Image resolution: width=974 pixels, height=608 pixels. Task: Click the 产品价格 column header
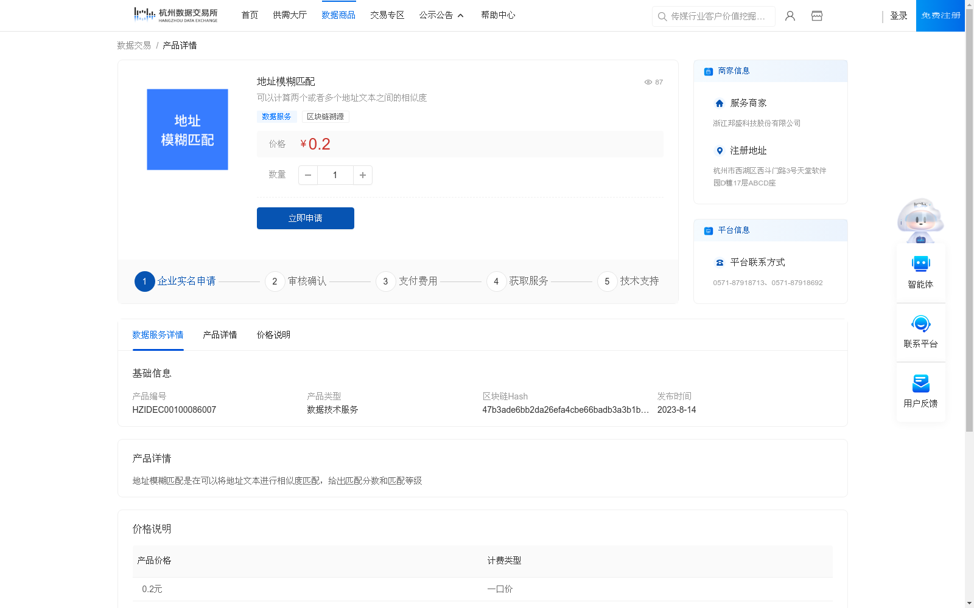pyautogui.click(x=154, y=561)
